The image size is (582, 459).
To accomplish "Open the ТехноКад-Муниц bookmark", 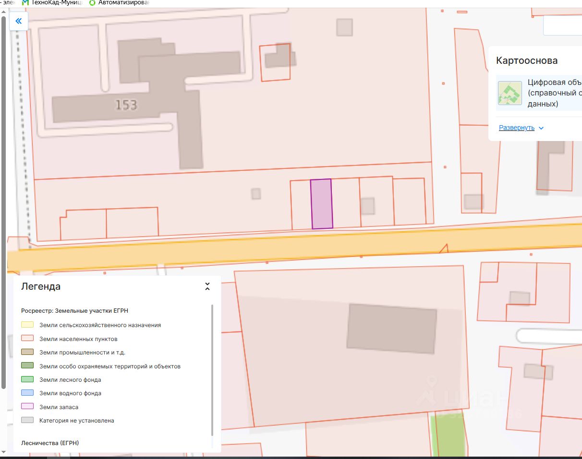I will (x=52, y=3).
